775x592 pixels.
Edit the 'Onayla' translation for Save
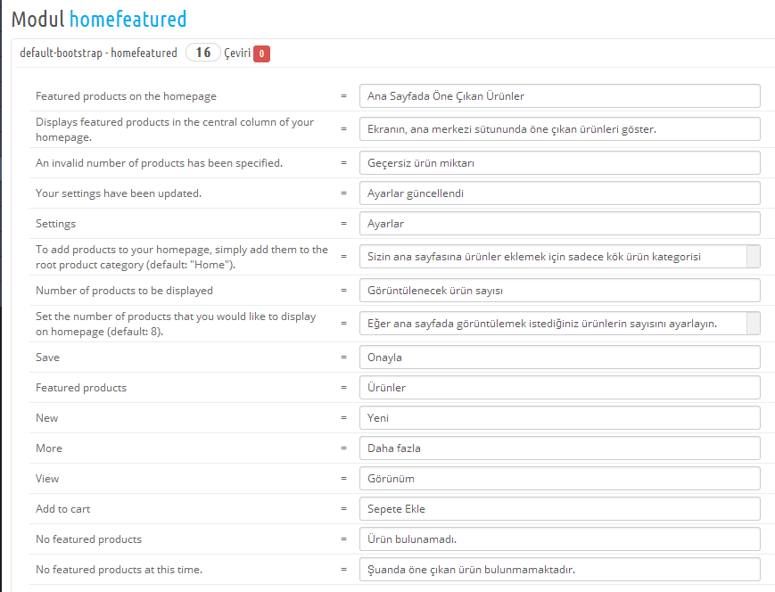559,358
